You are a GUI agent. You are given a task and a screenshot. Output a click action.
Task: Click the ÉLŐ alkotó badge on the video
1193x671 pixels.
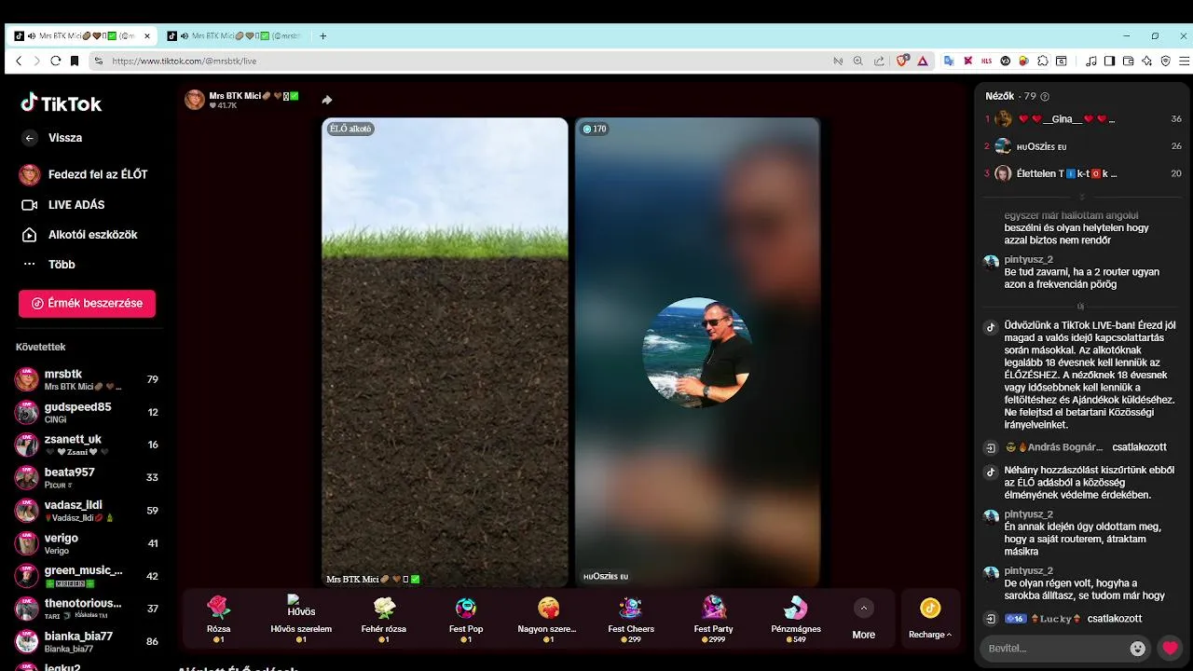click(350, 129)
